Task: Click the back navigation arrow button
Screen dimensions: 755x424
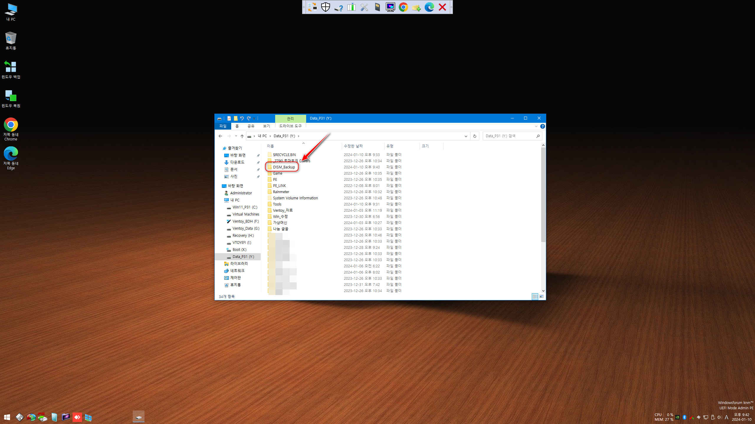Action: (220, 136)
